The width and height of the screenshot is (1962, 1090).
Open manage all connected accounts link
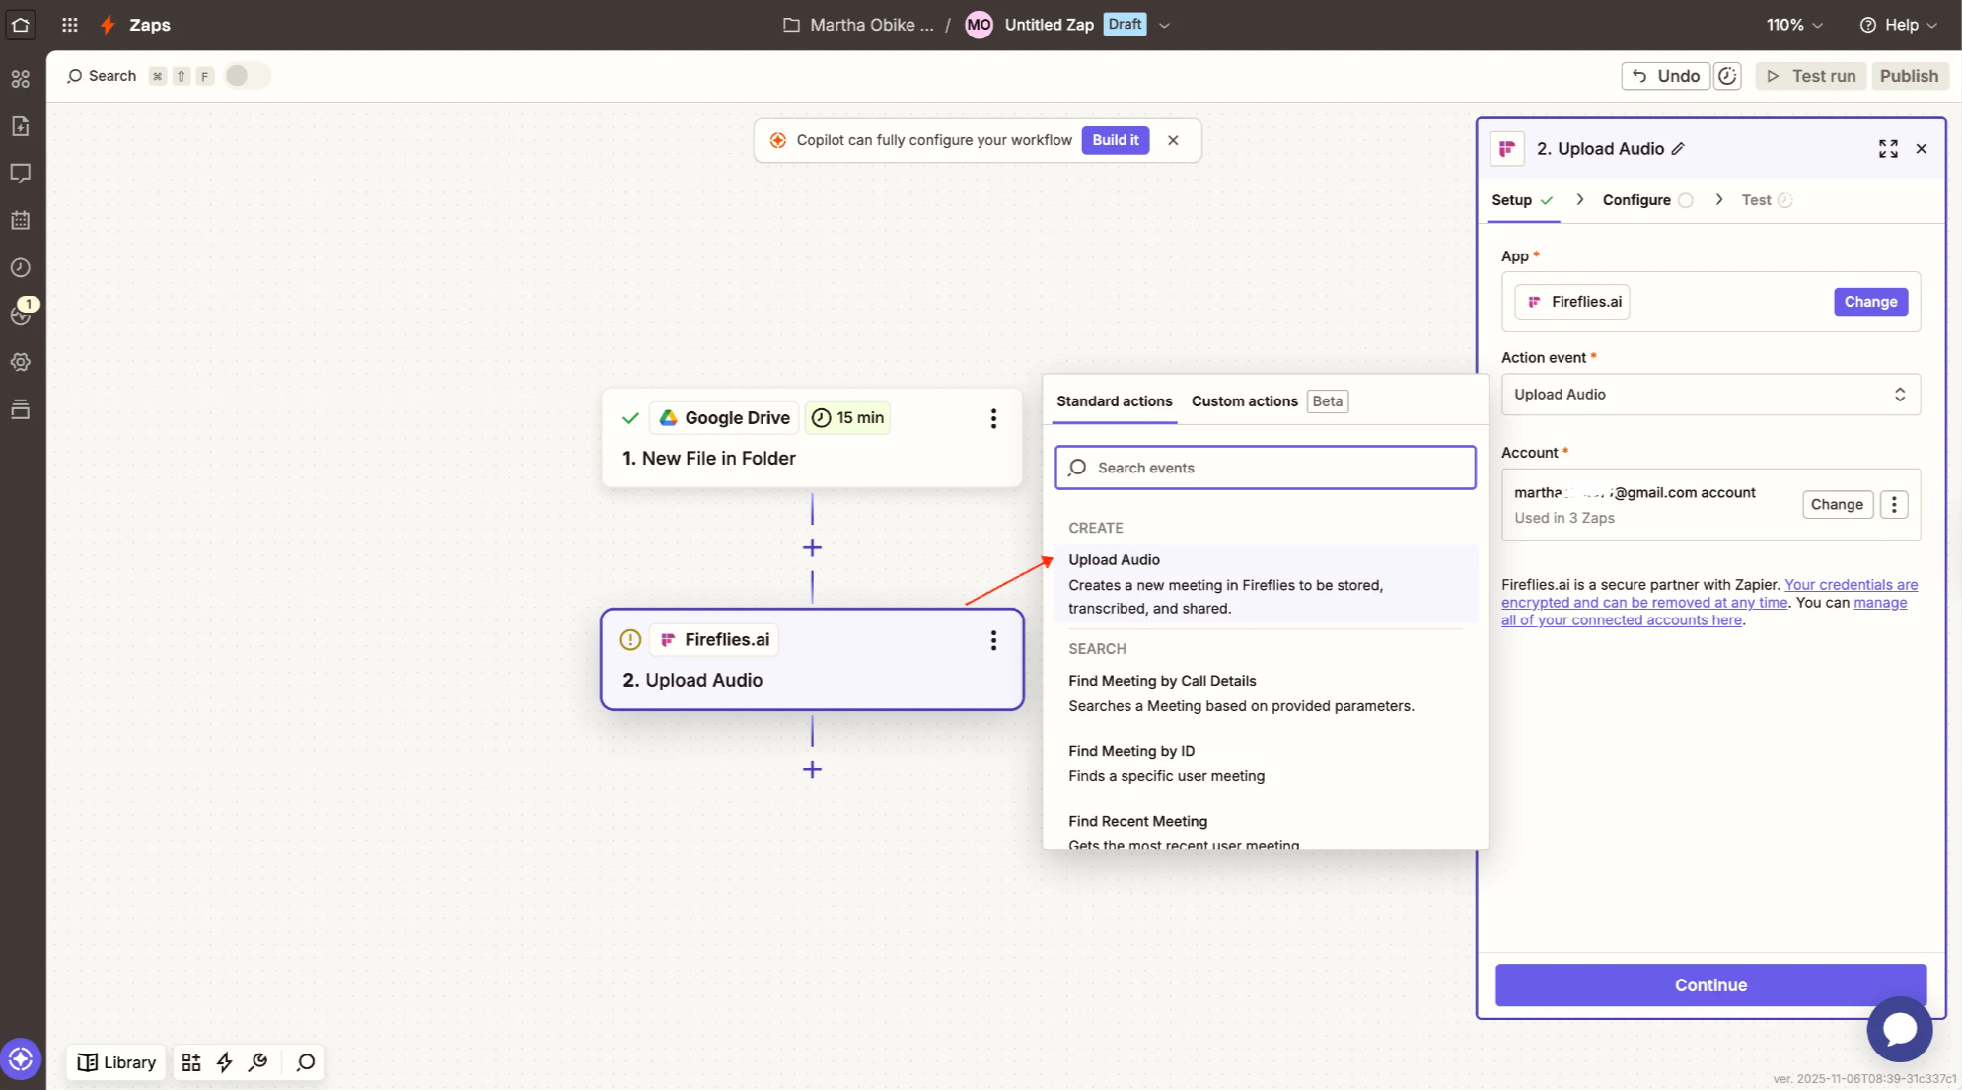[x=1704, y=612]
